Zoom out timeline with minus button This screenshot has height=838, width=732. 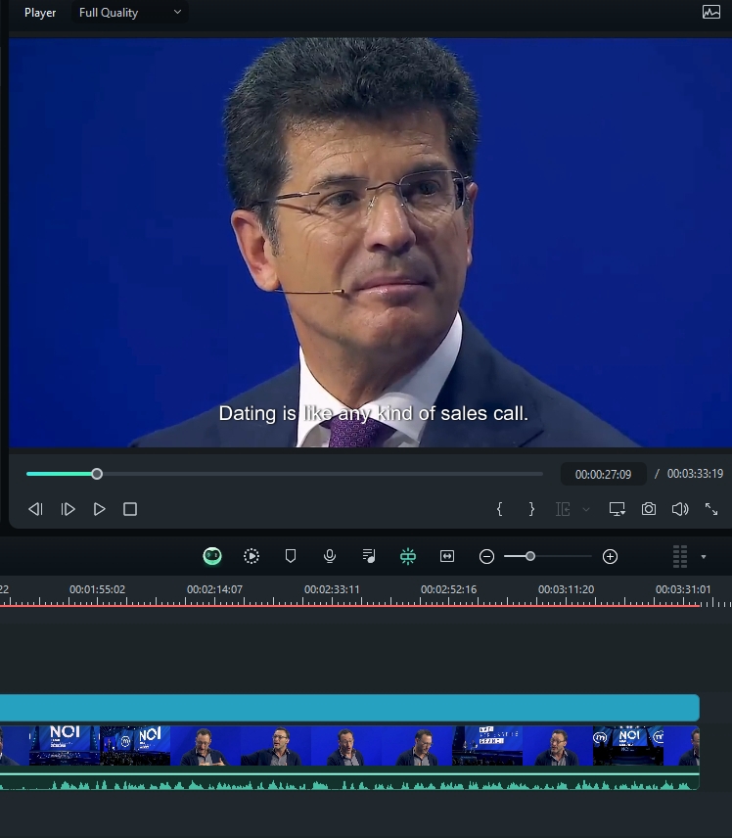pyautogui.click(x=486, y=557)
